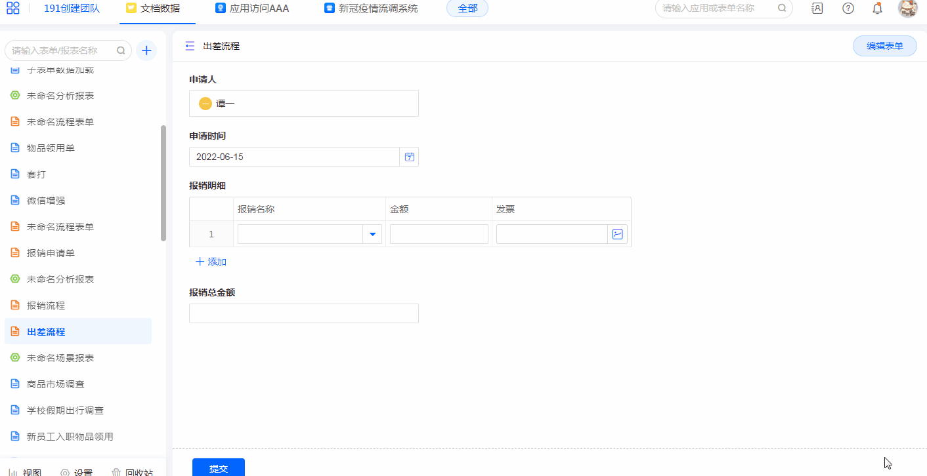Switch to 新冠疫情流调系统 tab
This screenshot has height=476, width=927.
pos(371,9)
